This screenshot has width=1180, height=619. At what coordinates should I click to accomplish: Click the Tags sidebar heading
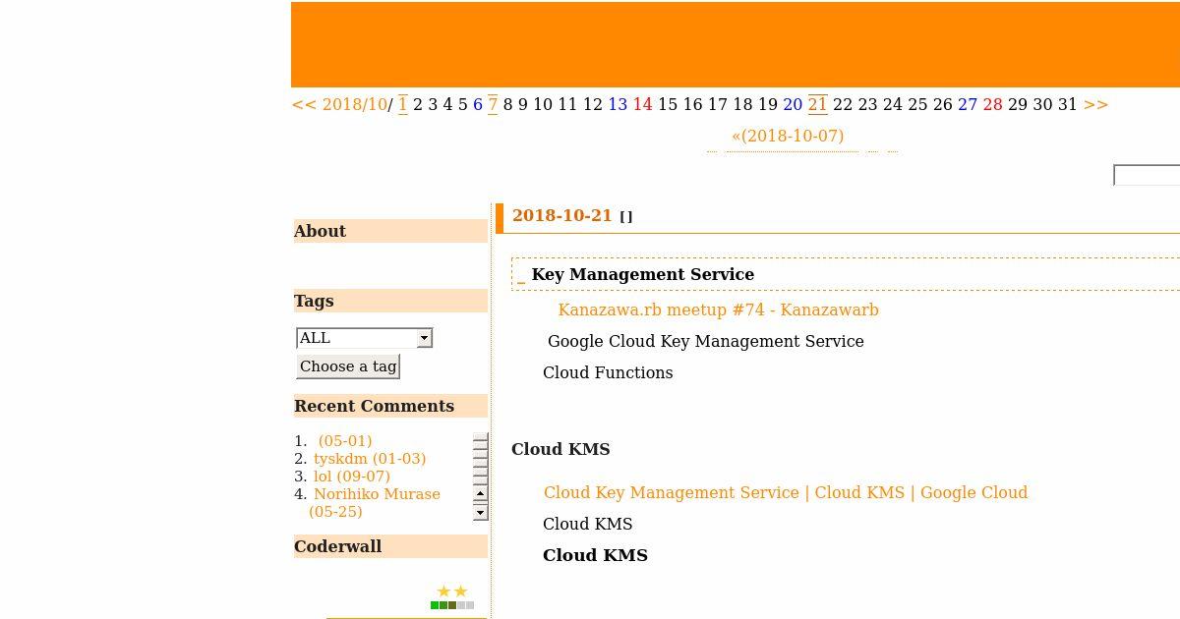pos(390,301)
